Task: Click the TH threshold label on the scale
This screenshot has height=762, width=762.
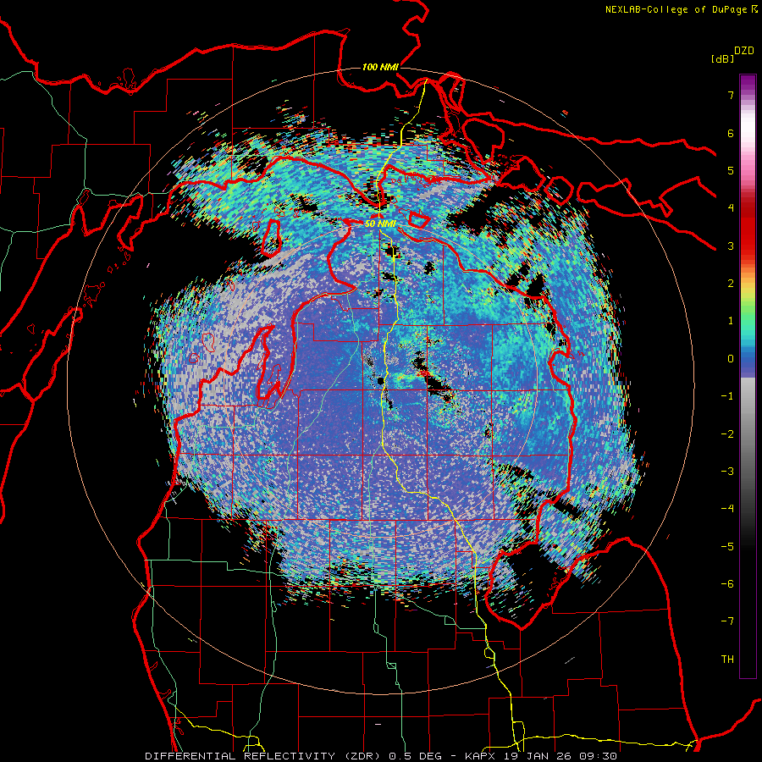Action: tap(727, 660)
